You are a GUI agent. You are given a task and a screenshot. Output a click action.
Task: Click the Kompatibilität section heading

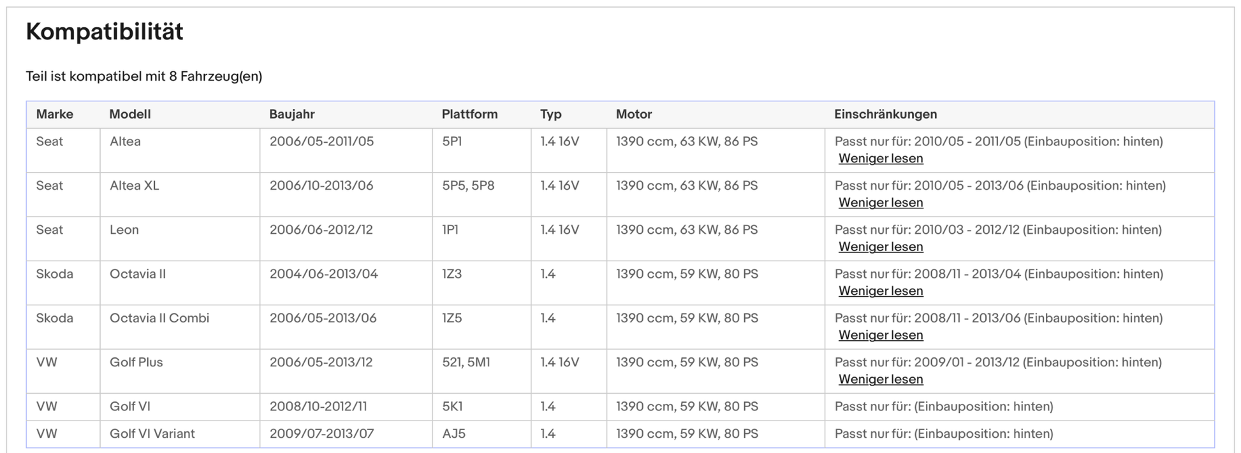[105, 32]
